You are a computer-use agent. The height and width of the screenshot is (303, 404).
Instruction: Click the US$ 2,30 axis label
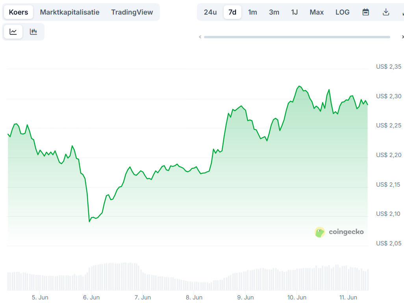[389, 96]
